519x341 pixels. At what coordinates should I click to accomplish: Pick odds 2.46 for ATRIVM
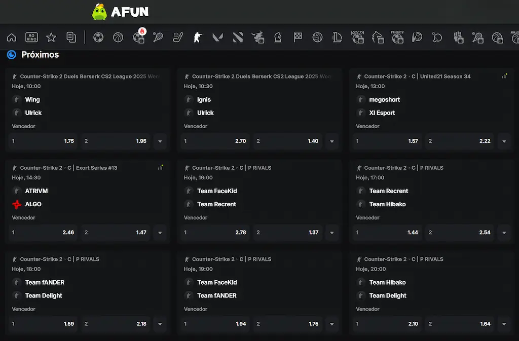tap(43, 232)
